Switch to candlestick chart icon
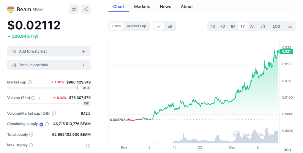303x153 pixels. tap(170, 26)
